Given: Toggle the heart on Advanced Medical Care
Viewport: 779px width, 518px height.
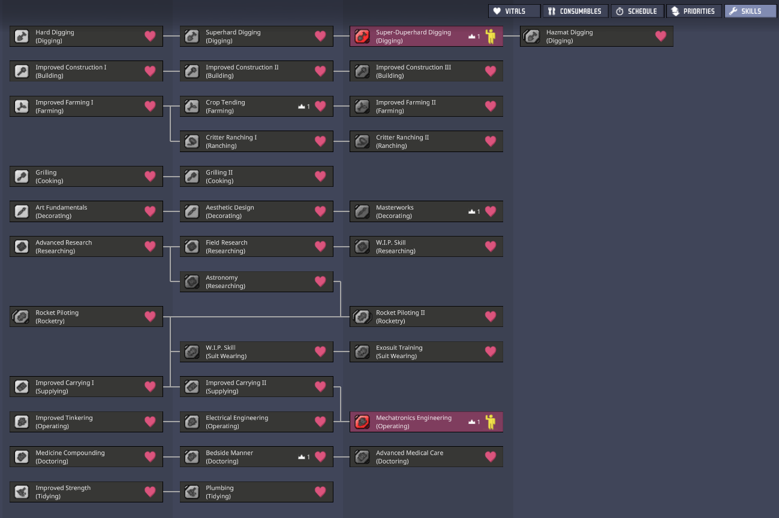Looking at the screenshot, I should click(x=491, y=457).
